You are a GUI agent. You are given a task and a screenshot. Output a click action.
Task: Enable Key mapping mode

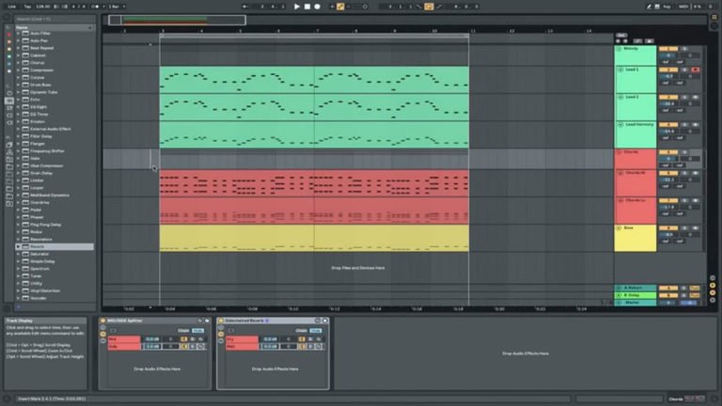666,7
